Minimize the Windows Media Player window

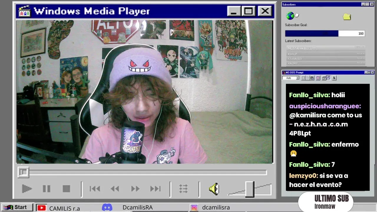point(234,11)
